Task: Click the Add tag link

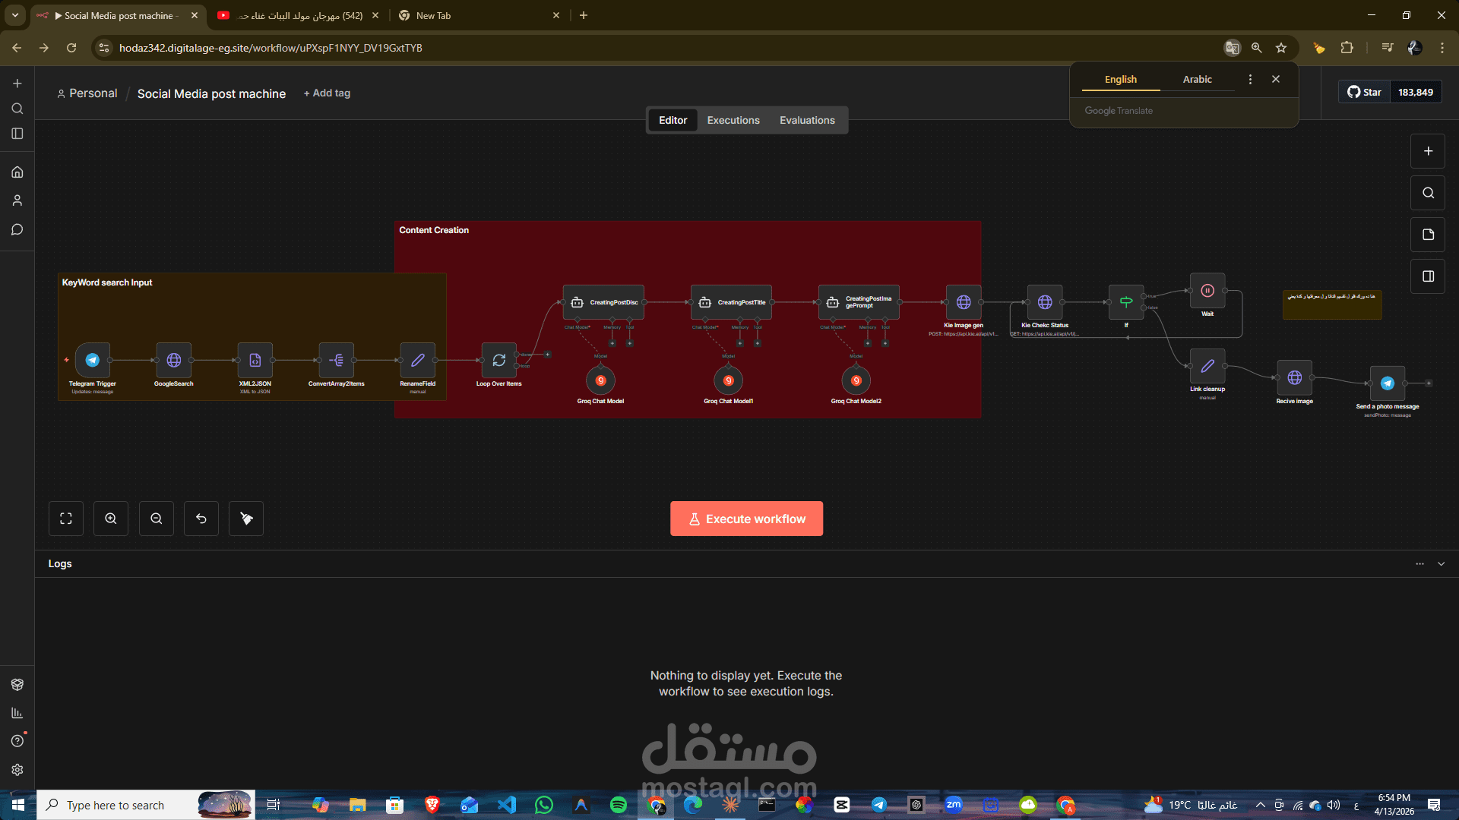Action: point(327,93)
